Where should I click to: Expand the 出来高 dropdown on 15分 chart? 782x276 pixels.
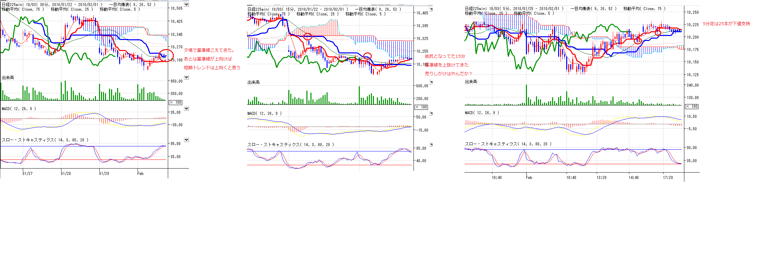(431, 82)
